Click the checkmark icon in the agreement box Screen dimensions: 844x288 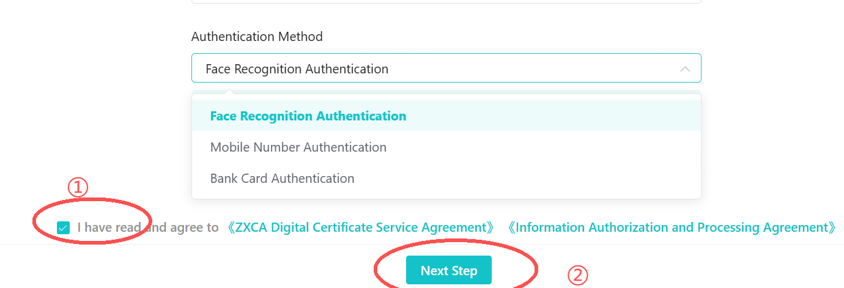[x=63, y=228]
